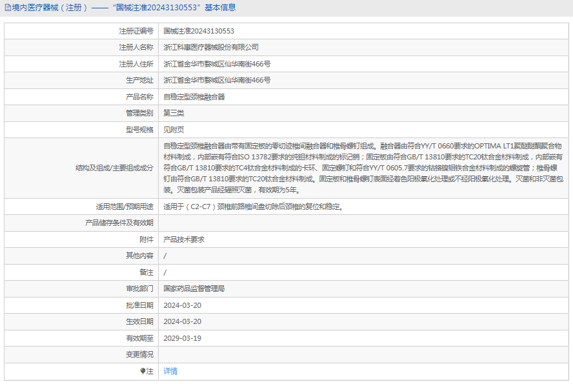Click the document icon before 境内医疗器械 title
The height and width of the screenshot is (384, 573).
coord(8,8)
